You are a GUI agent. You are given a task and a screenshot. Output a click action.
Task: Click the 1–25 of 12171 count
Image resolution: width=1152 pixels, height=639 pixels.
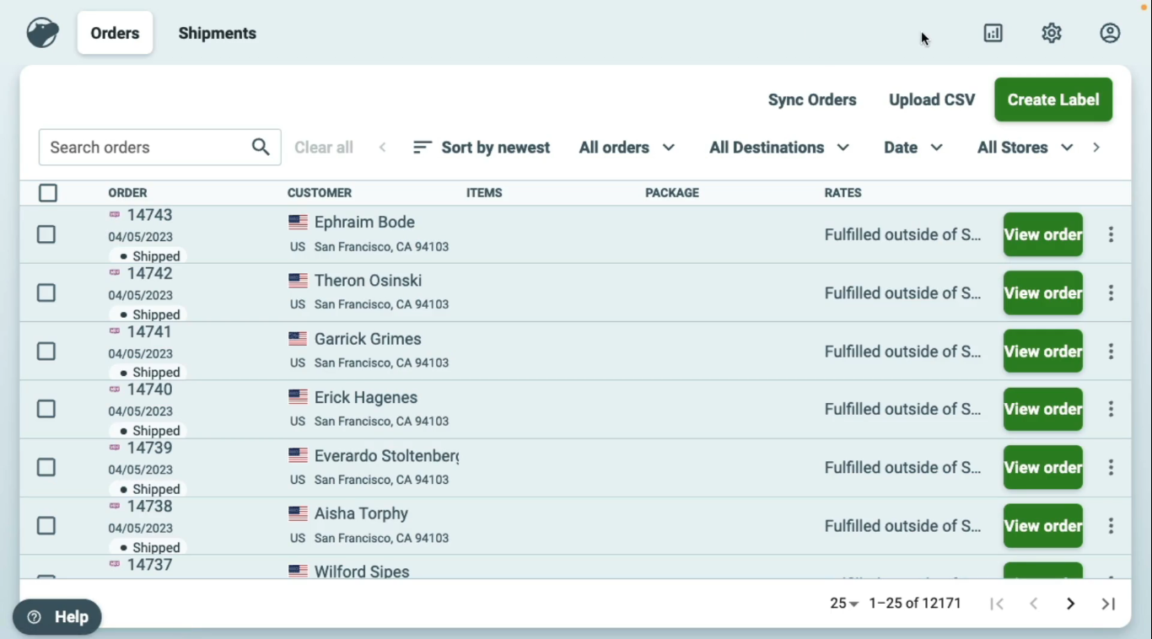[915, 604]
